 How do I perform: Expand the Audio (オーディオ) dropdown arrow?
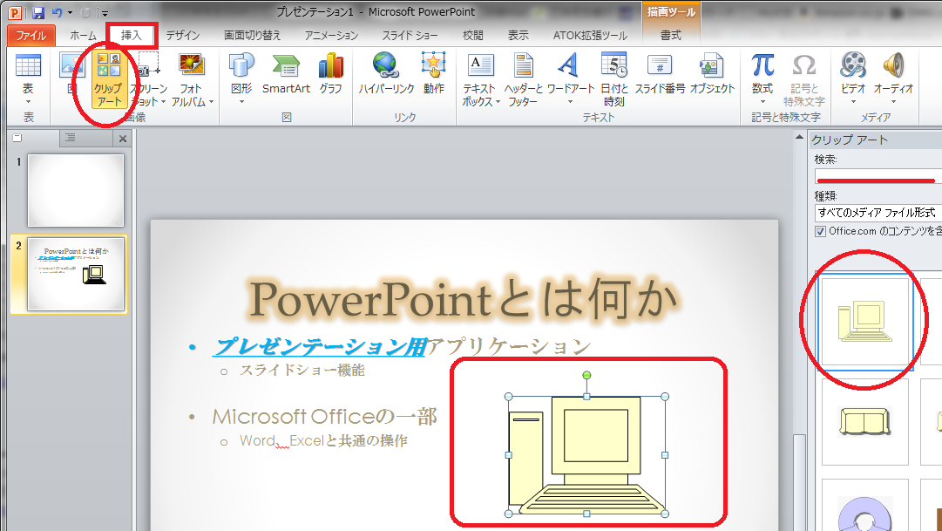893,102
